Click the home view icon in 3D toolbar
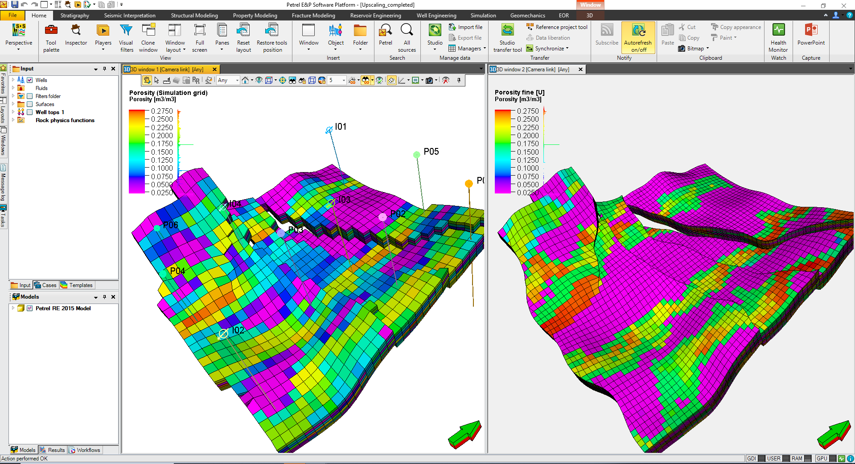 245,80
